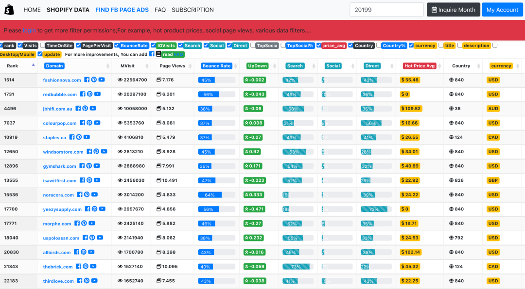The width and height of the screenshot is (525, 289).
Task: Open morphe.com YouTube icon
Action: click(x=92, y=223)
